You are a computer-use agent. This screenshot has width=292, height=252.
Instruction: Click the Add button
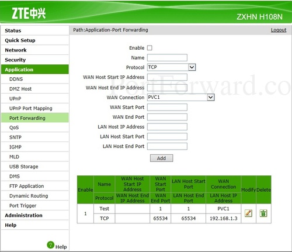point(161,158)
